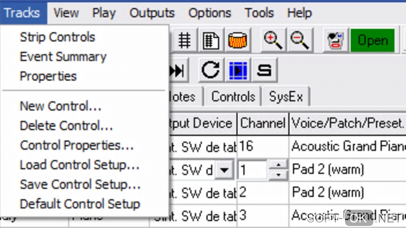This screenshot has height=228, width=406.
Task: Click the orange drum icon
Action: 238,41
